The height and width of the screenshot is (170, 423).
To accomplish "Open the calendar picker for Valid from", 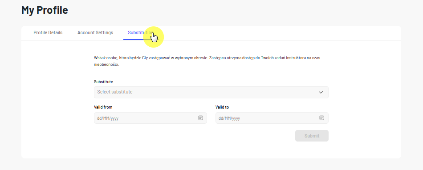I will (x=200, y=118).
